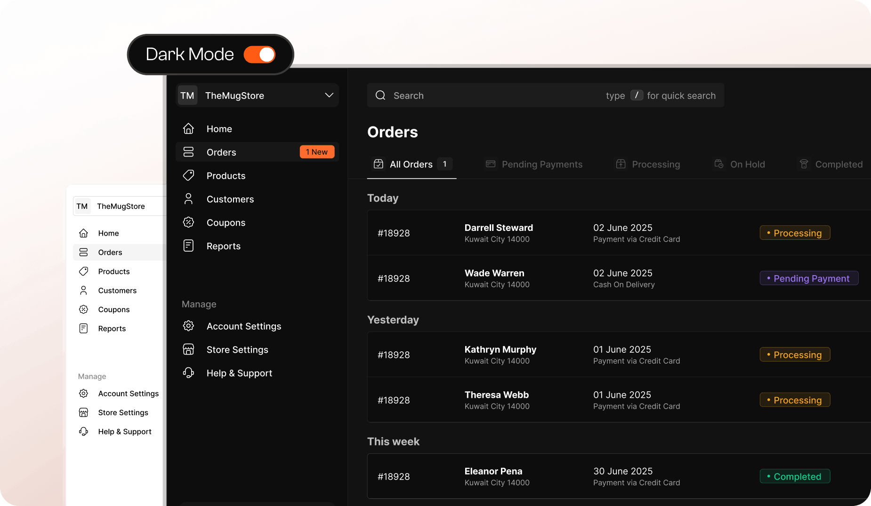The image size is (871, 506).
Task: Switch to the All Orders tab
Action: click(x=411, y=164)
